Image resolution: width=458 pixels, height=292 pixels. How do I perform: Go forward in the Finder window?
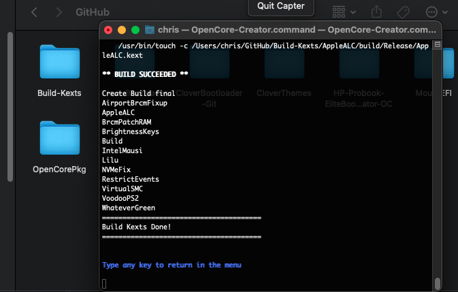pos(59,12)
